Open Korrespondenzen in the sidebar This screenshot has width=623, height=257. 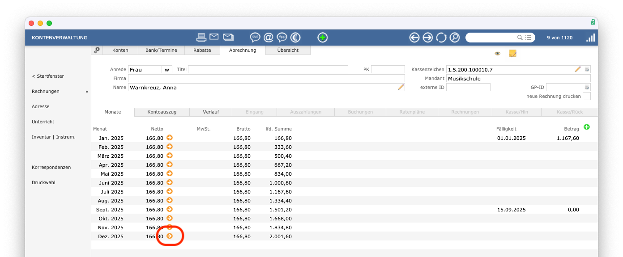coord(51,167)
